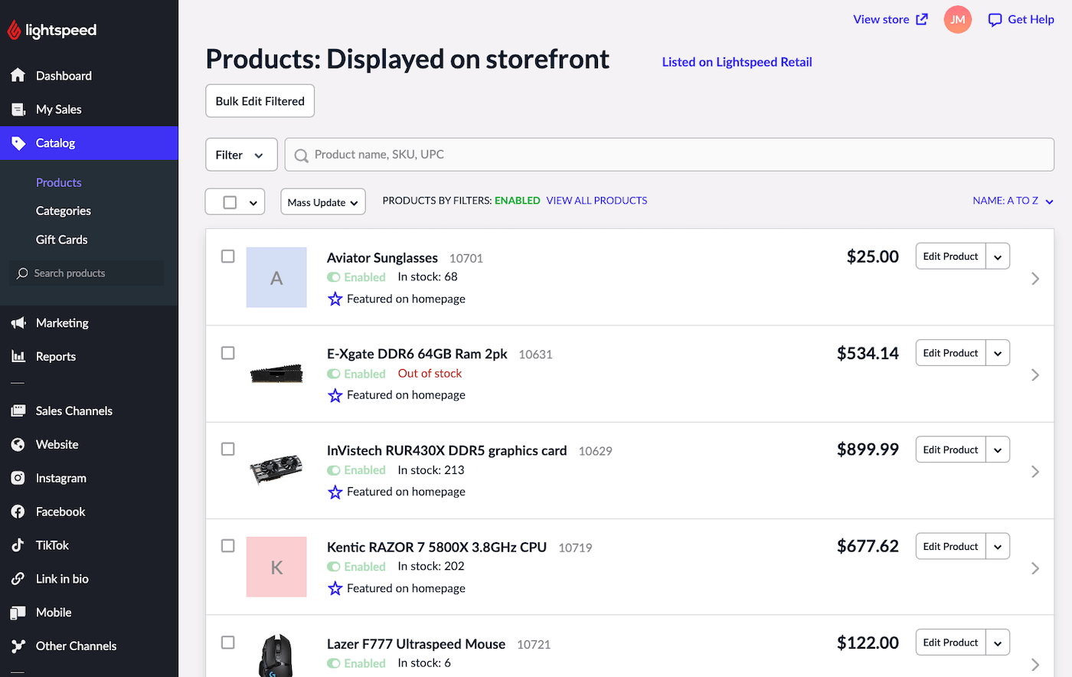Expand select-all checkbox dropdown arrow
This screenshot has height=677, width=1072.
253,203
